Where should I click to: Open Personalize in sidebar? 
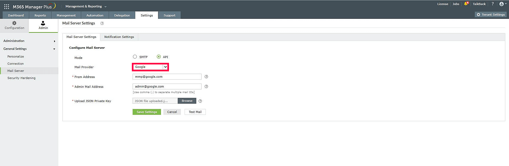16,56
